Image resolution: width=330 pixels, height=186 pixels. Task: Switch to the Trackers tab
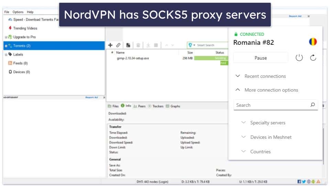(x=156, y=106)
